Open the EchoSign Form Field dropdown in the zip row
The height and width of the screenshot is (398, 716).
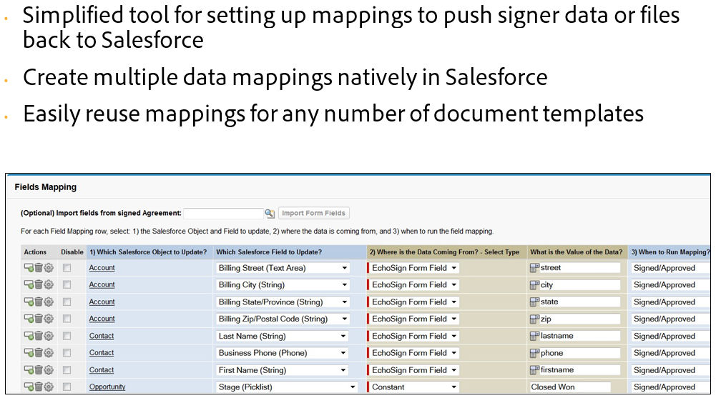pos(413,319)
